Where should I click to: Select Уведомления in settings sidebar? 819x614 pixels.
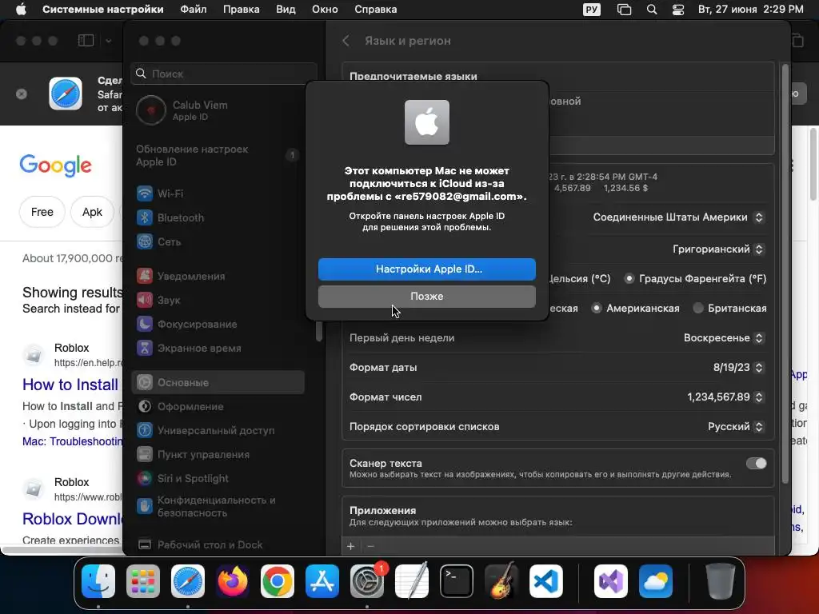tap(218, 276)
